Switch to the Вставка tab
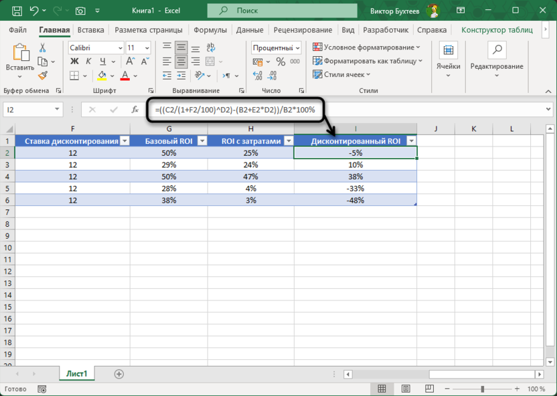 pyautogui.click(x=90, y=30)
